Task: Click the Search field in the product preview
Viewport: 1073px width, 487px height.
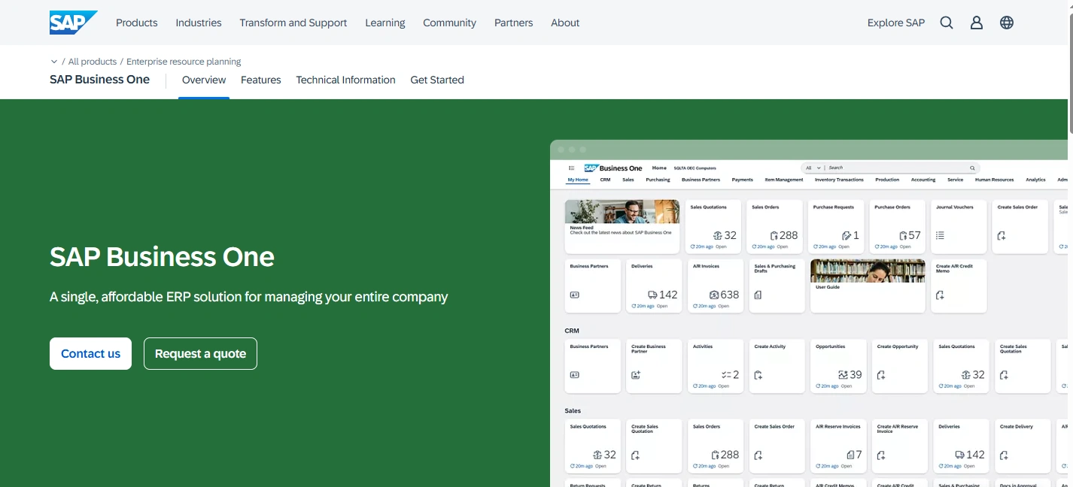Action: tap(889, 168)
